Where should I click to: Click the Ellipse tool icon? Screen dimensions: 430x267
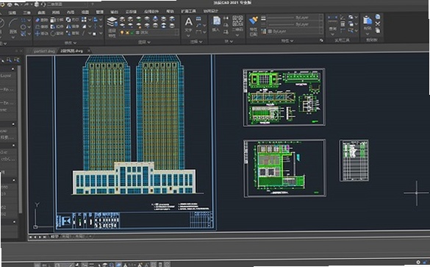tap(24, 27)
